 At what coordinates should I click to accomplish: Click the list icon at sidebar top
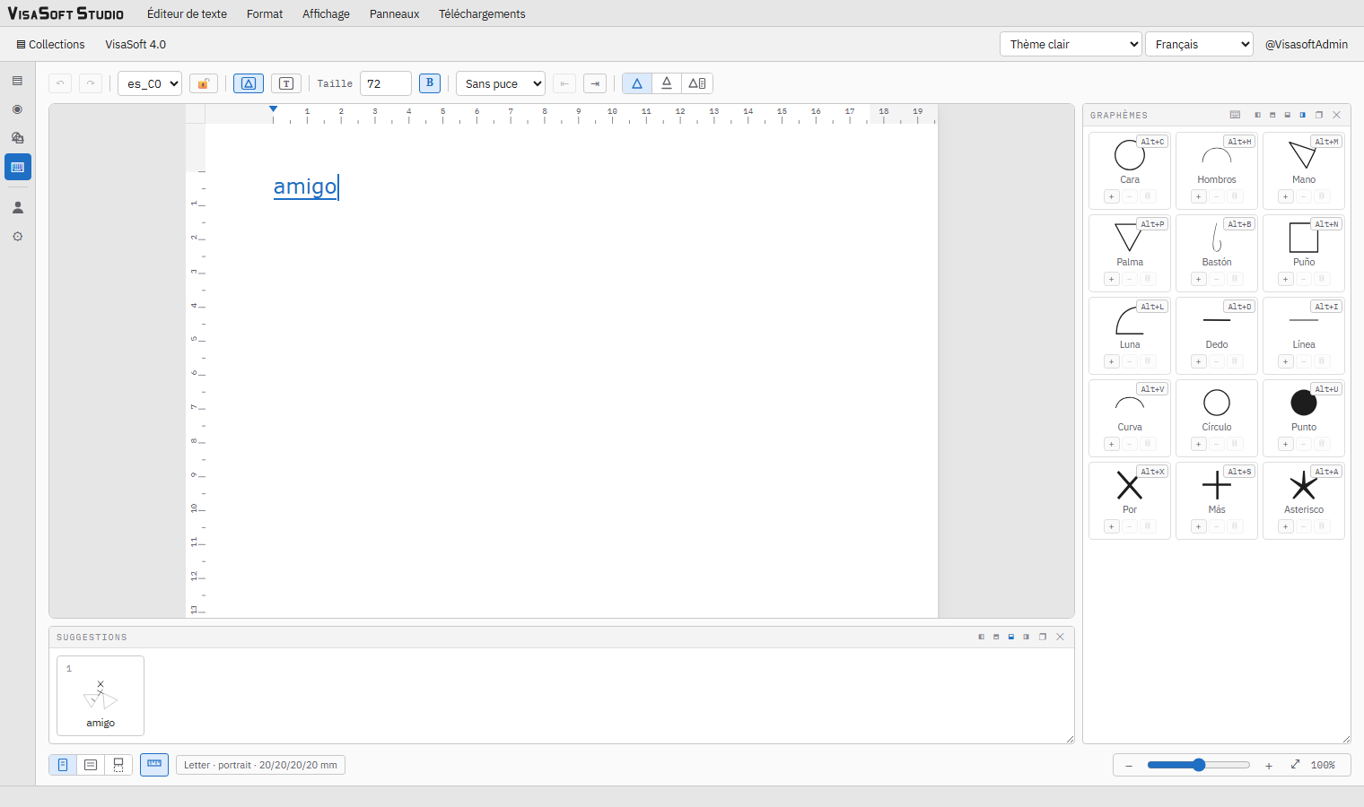pyautogui.click(x=18, y=81)
